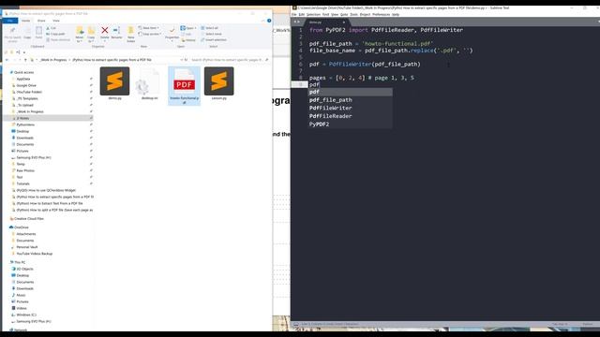Open Sublime Text Preferences menu
This screenshot has height=337, width=600.
(x=382, y=15)
